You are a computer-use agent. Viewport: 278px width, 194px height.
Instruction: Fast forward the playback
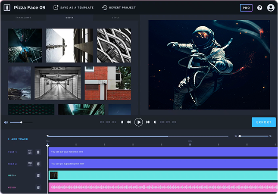148,122
